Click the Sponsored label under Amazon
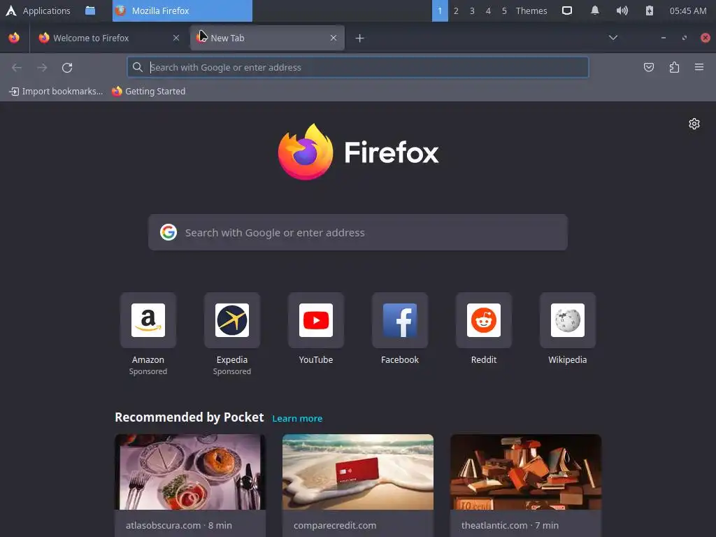Viewport: 716px width, 537px height. click(148, 371)
